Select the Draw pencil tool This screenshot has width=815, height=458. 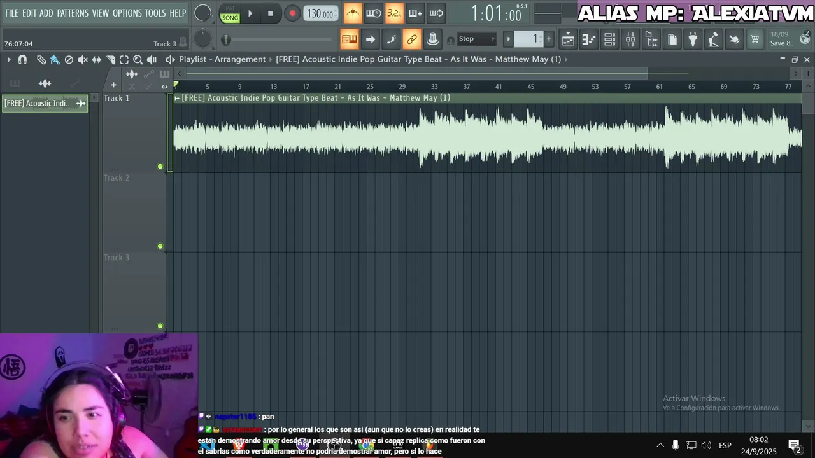click(41, 59)
